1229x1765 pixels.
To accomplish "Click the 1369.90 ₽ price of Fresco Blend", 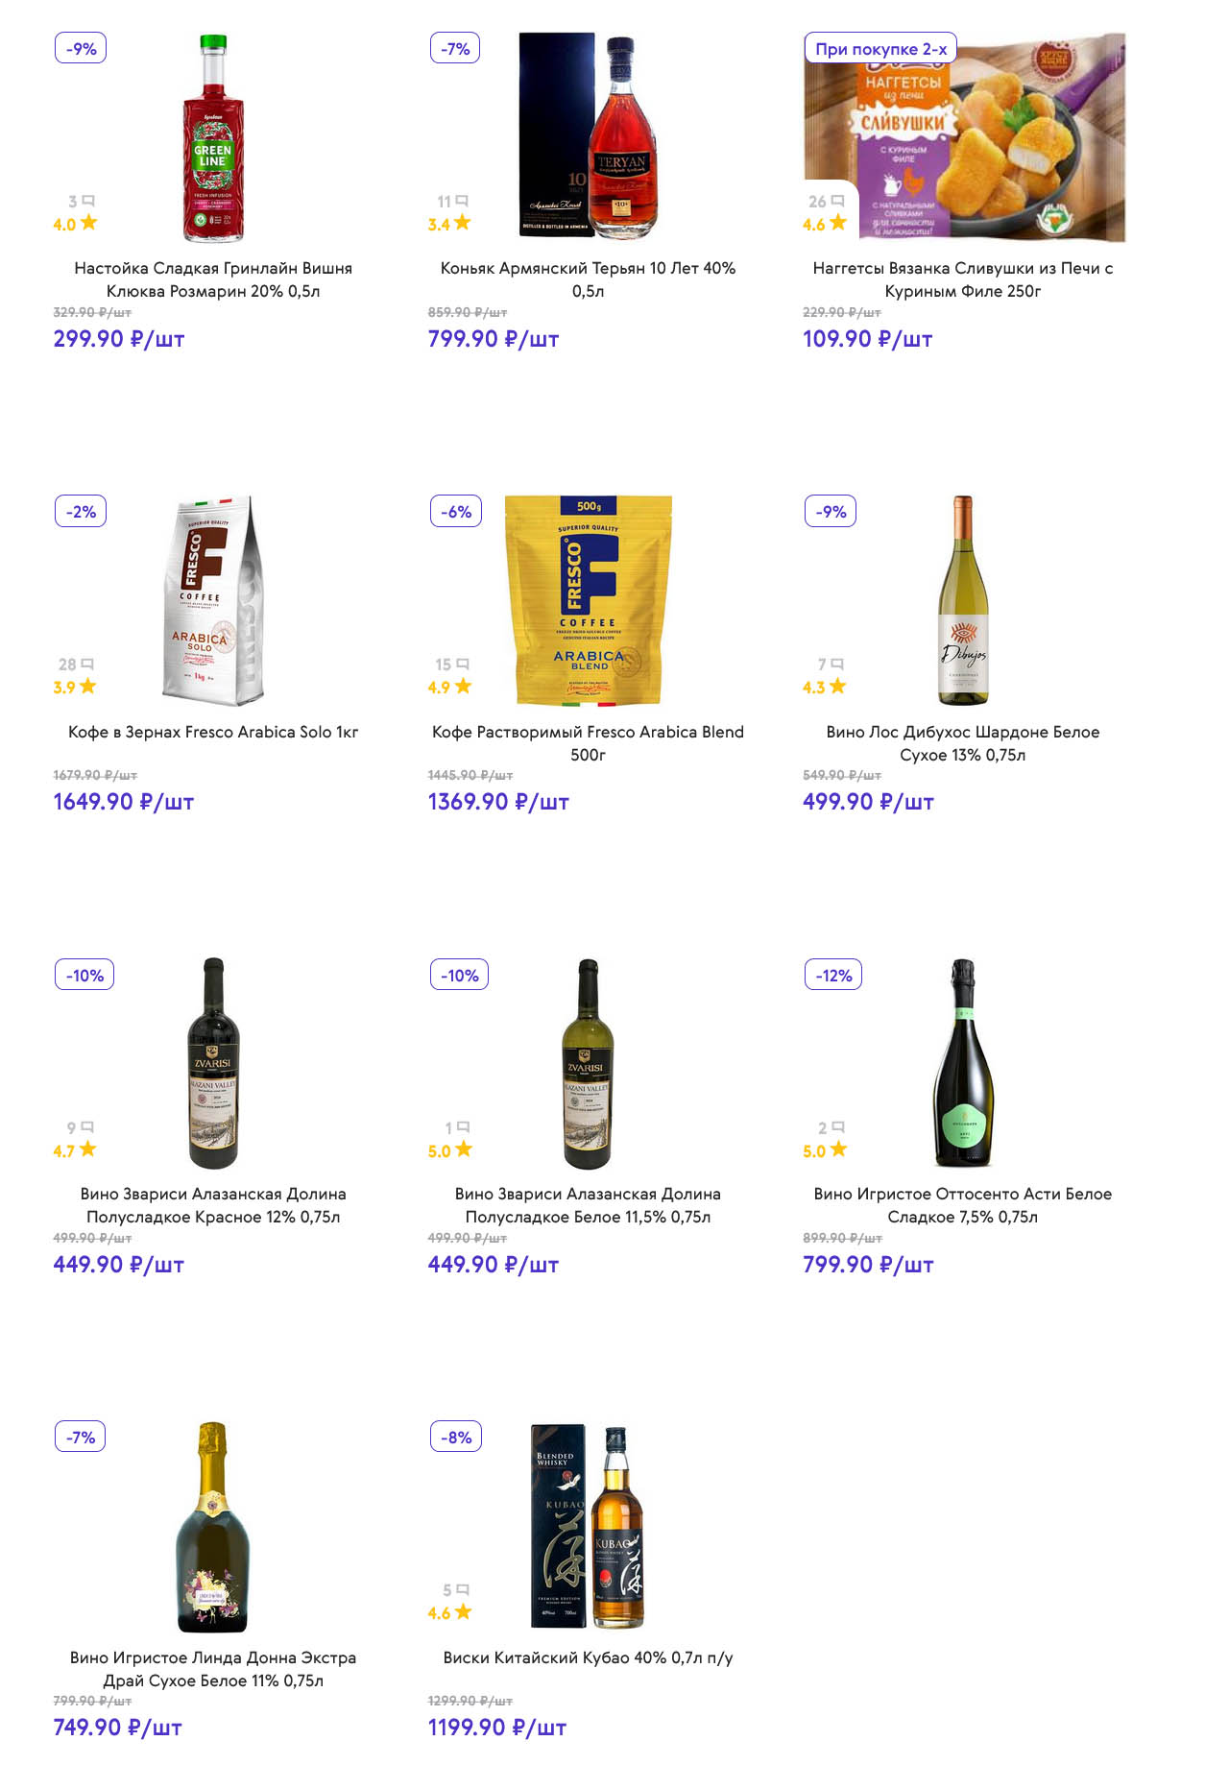I will click(x=498, y=802).
